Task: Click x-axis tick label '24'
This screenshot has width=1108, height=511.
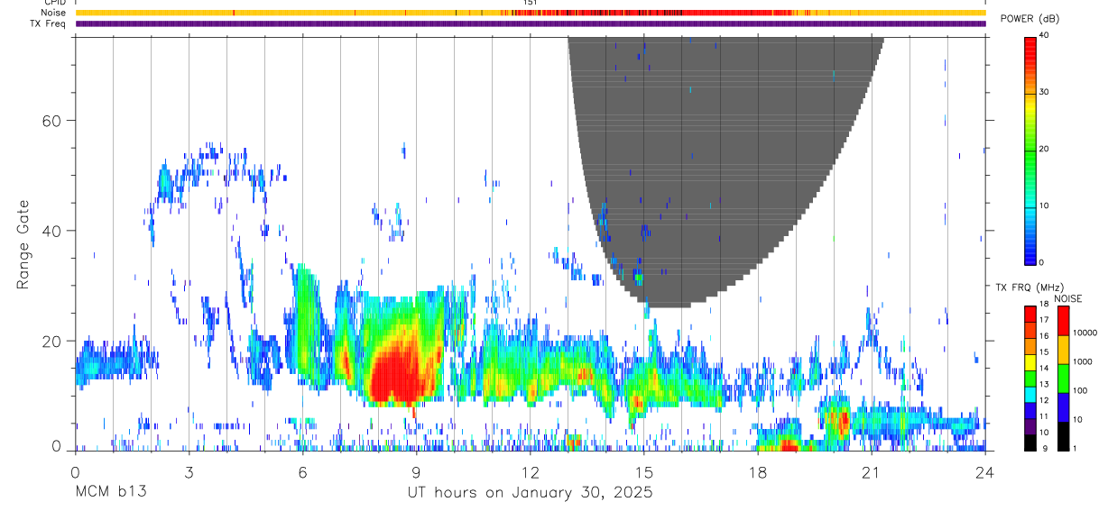Action: tap(985, 471)
